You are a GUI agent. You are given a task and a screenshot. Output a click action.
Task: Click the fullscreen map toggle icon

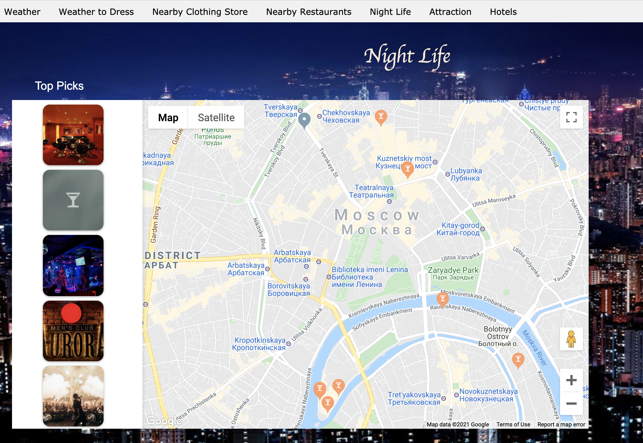[x=571, y=117]
